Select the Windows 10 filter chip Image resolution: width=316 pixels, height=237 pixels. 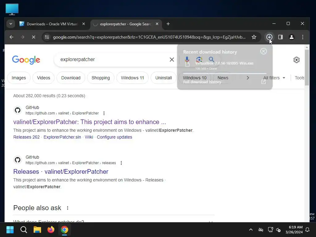(x=195, y=78)
